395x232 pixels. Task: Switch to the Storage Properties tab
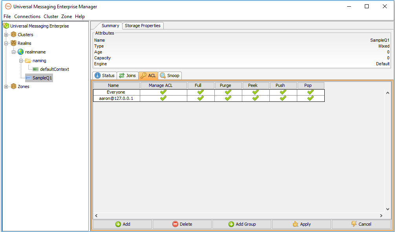coord(143,26)
